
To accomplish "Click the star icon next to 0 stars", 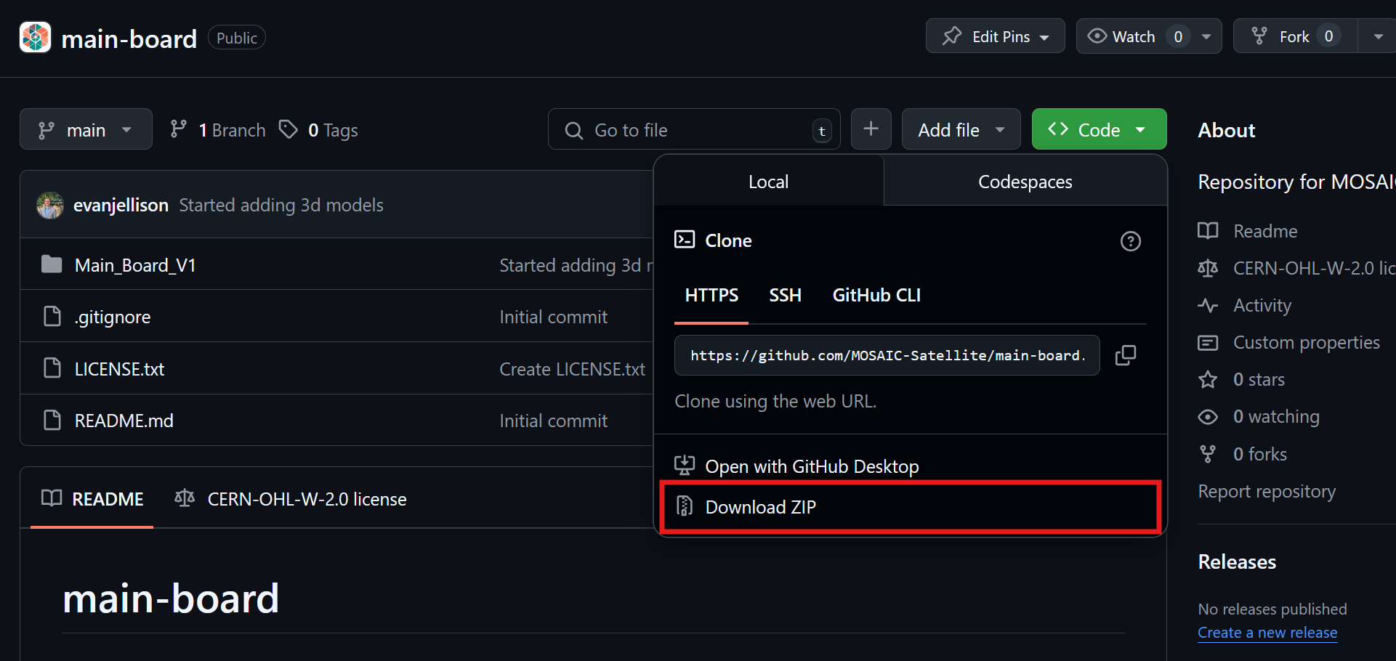I will [1208, 379].
